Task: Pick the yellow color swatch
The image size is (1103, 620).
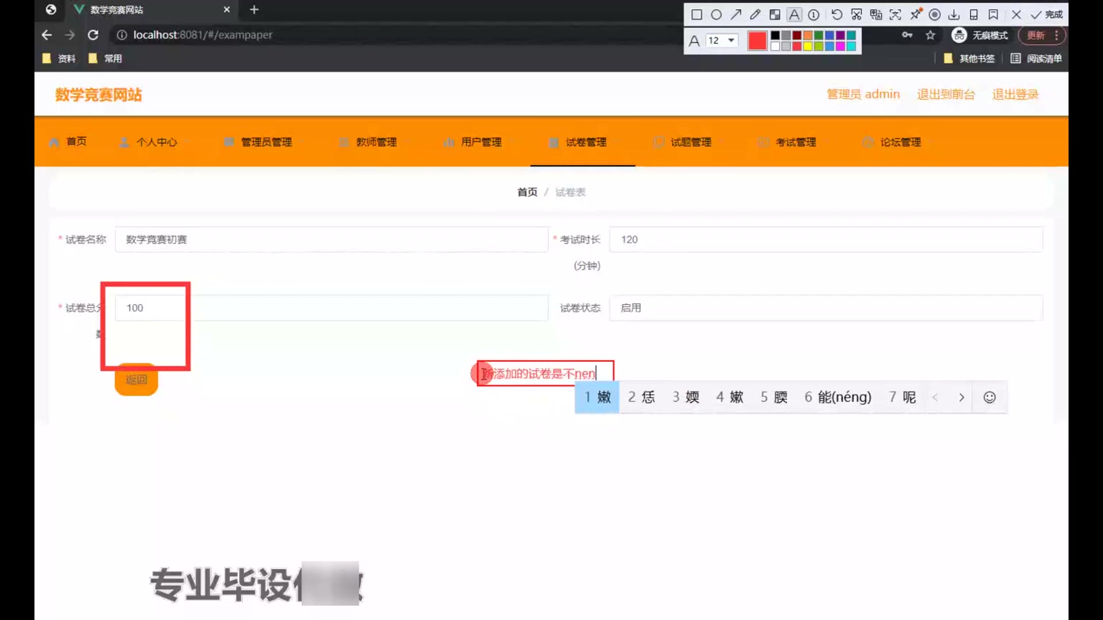Action: point(807,46)
